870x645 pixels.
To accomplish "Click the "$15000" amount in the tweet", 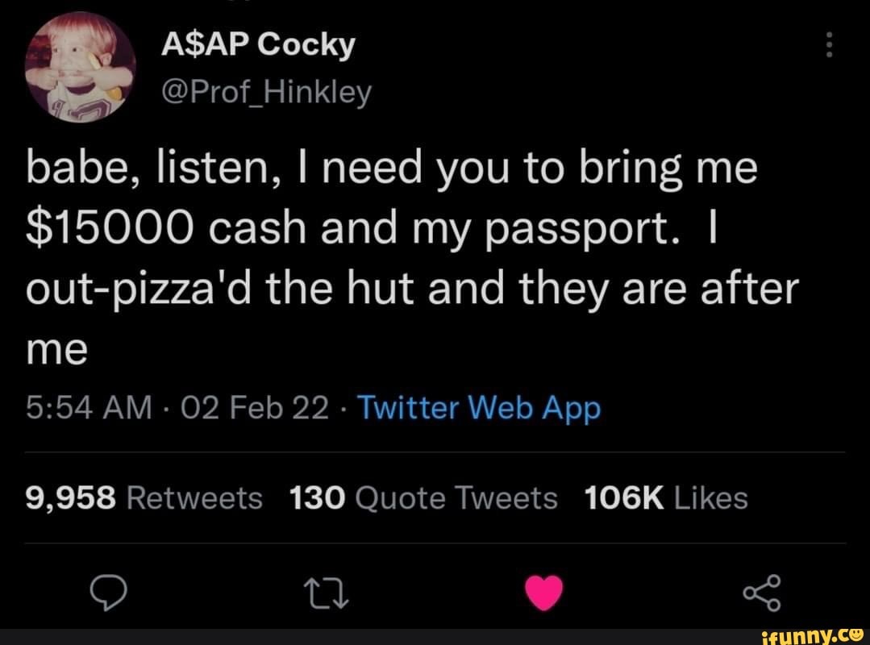I will click(x=108, y=231).
